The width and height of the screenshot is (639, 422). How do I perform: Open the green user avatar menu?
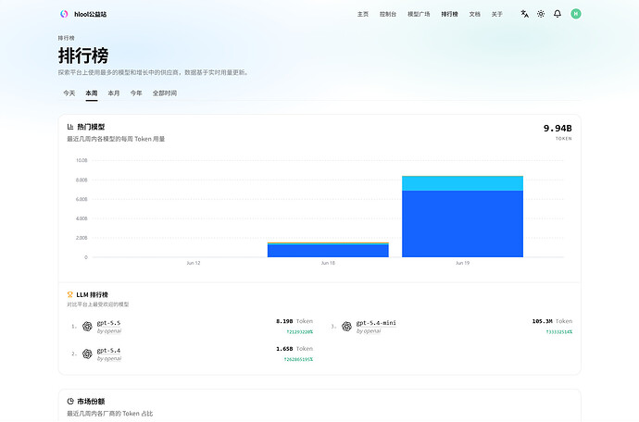(x=576, y=14)
